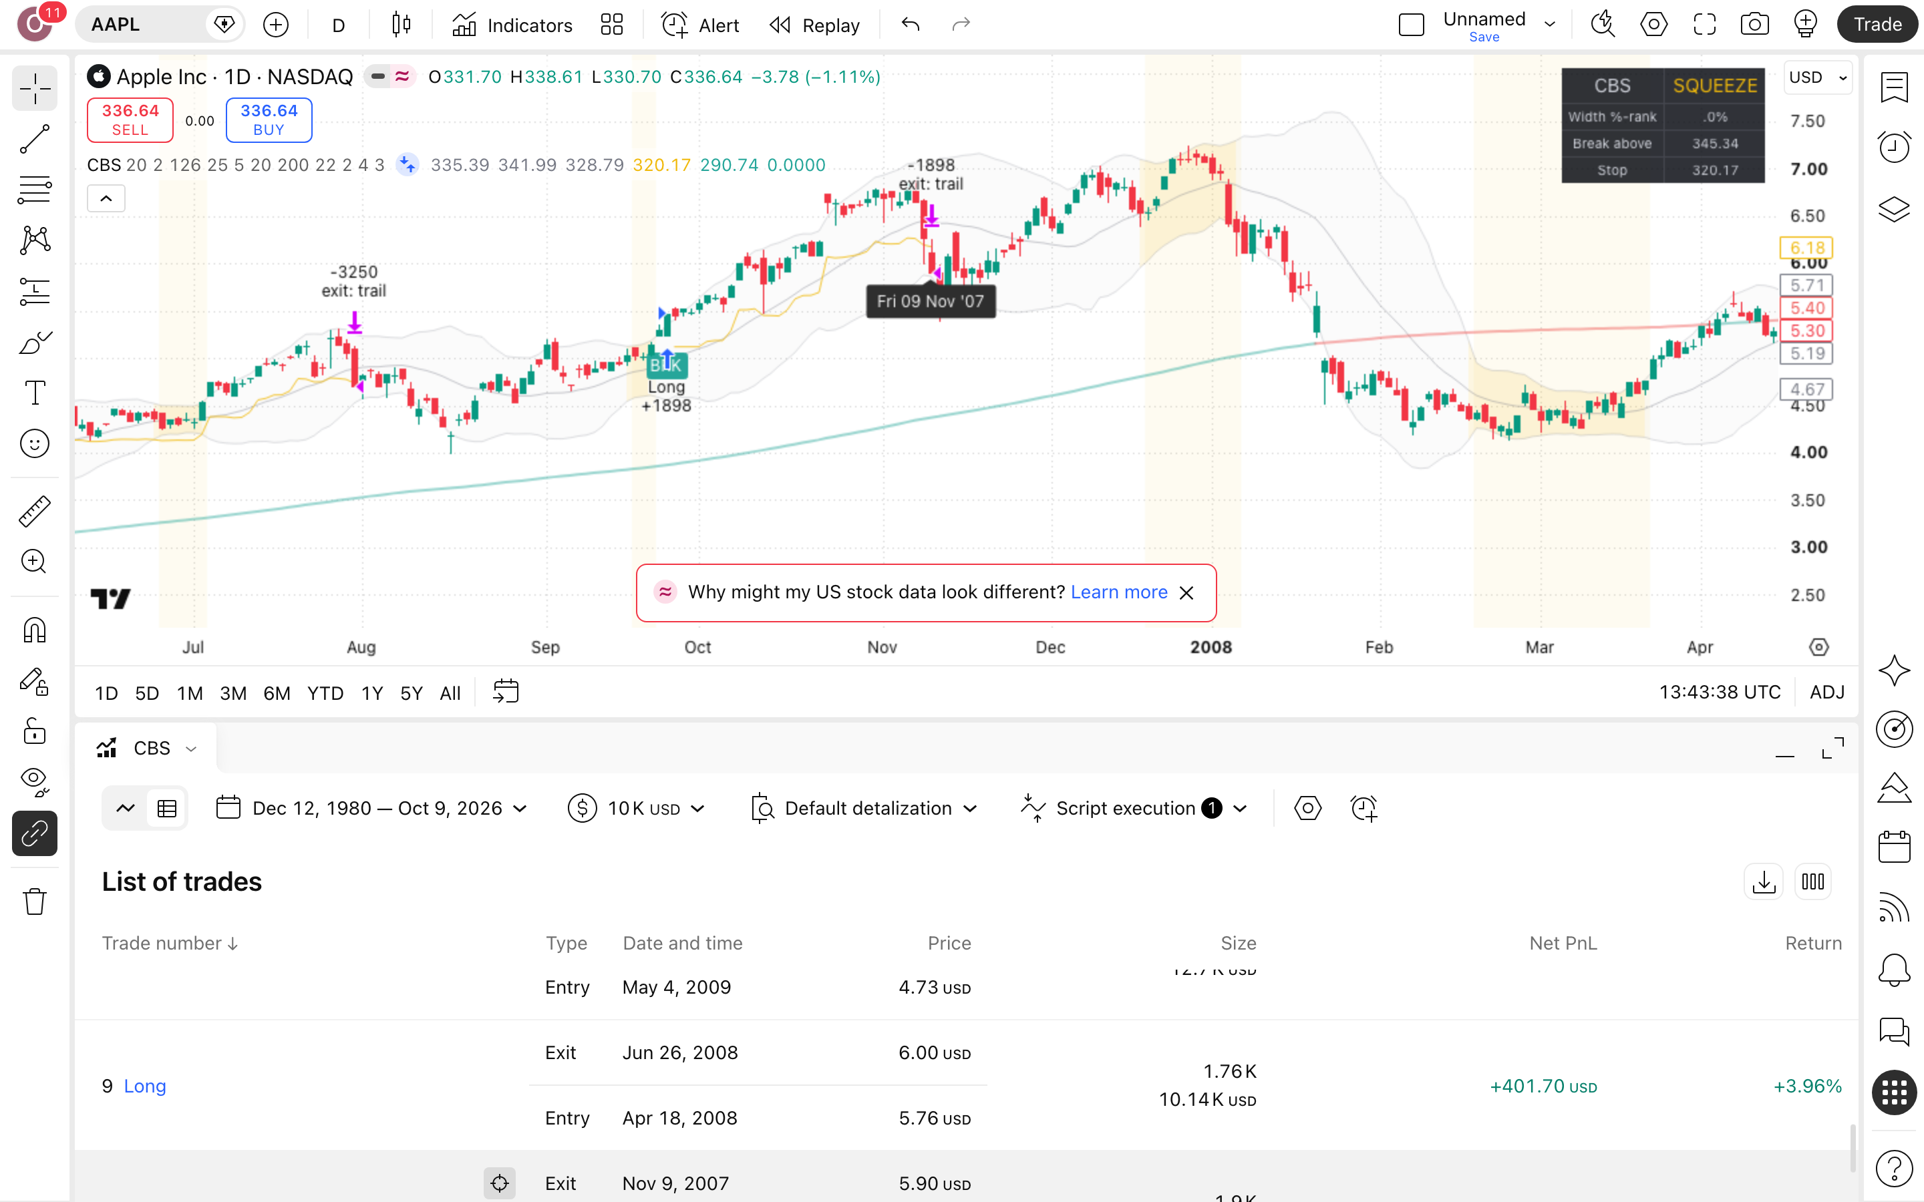Toggle lock all drawings
The height and width of the screenshot is (1202, 1924).
pos(35,731)
